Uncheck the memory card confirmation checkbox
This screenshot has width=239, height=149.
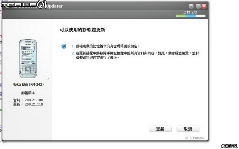pos(64,46)
